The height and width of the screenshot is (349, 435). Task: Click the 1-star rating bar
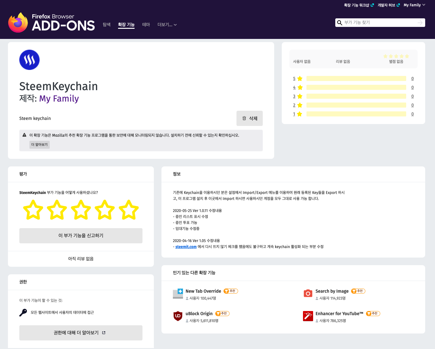point(356,114)
